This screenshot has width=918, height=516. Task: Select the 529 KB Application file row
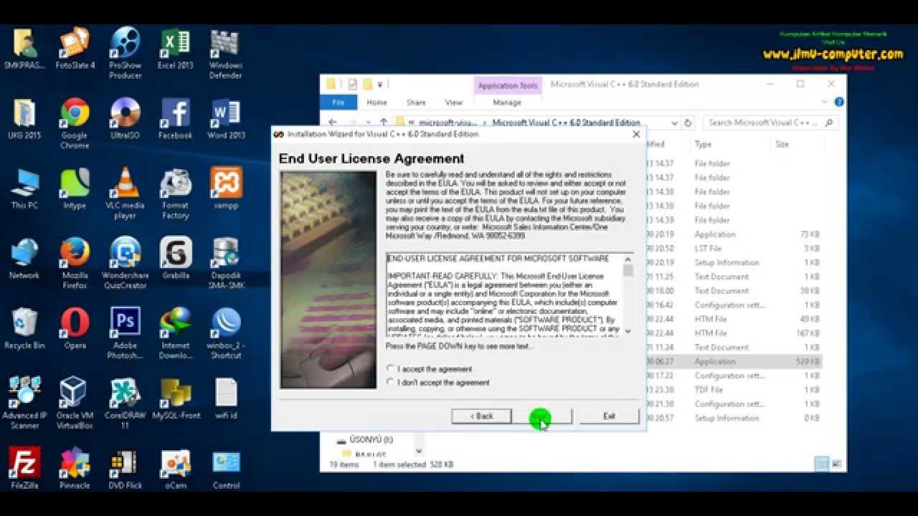[733, 362]
